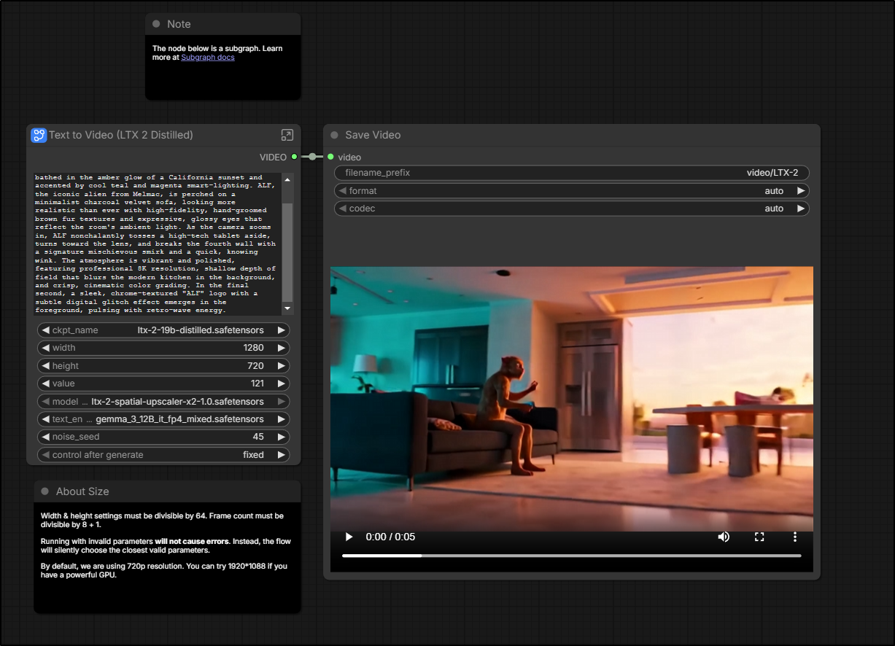
Task: Open the subgraph via expand icon
Action: (287, 135)
